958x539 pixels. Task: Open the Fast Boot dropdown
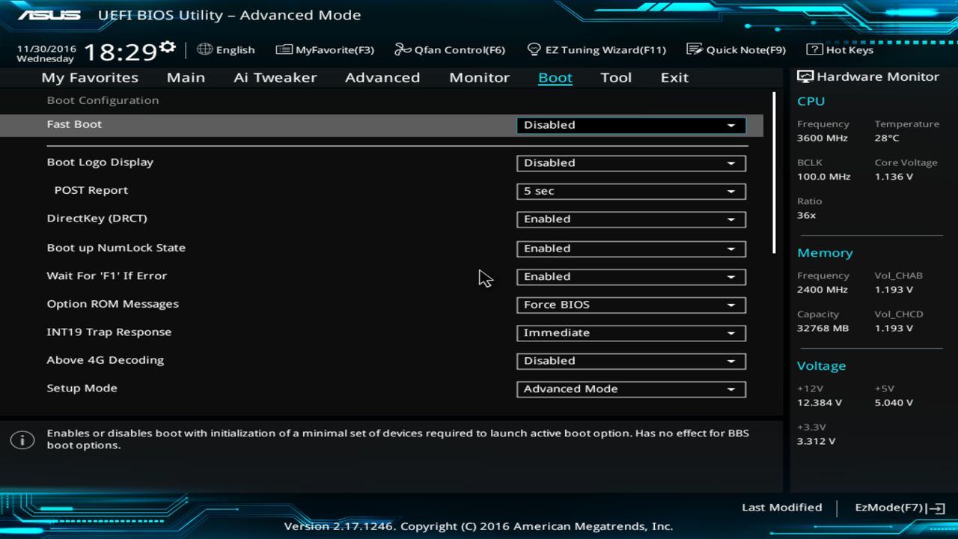(x=631, y=125)
